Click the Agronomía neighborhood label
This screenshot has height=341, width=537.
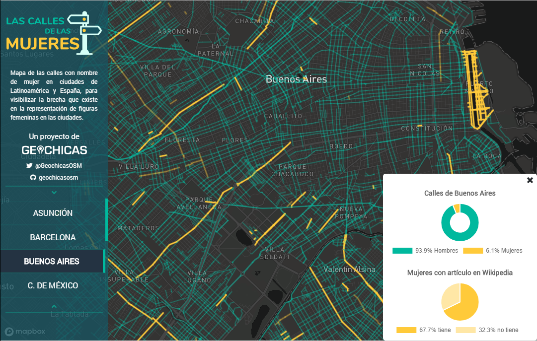click(x=178, y=31)
